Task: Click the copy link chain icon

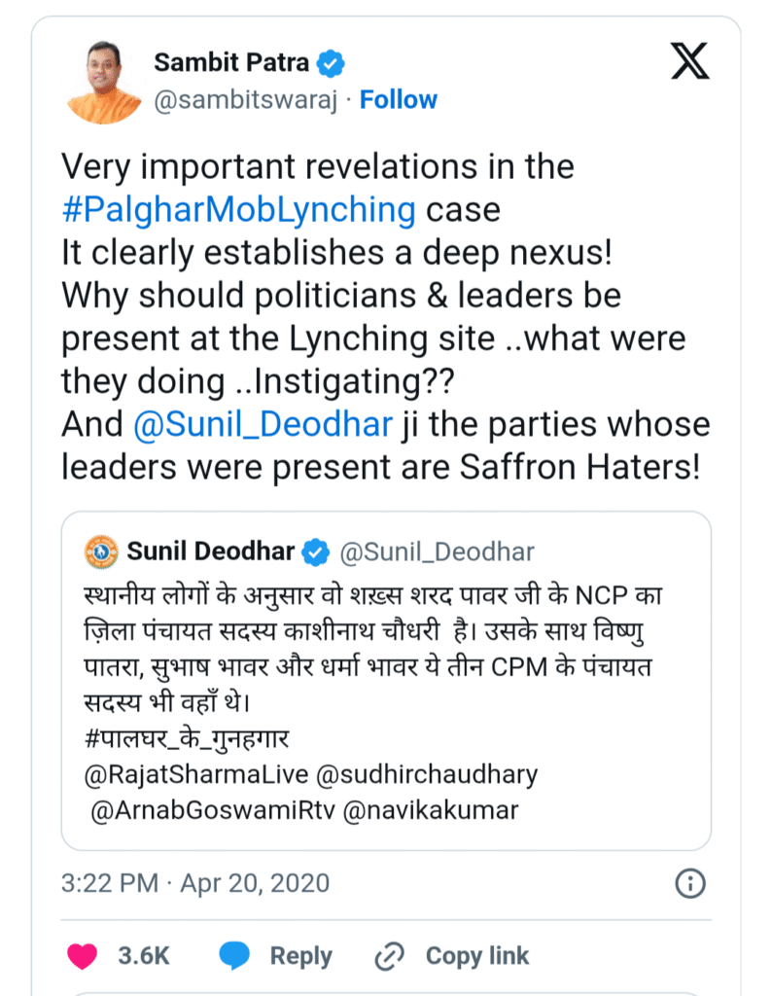Action: tap(390, 956)
